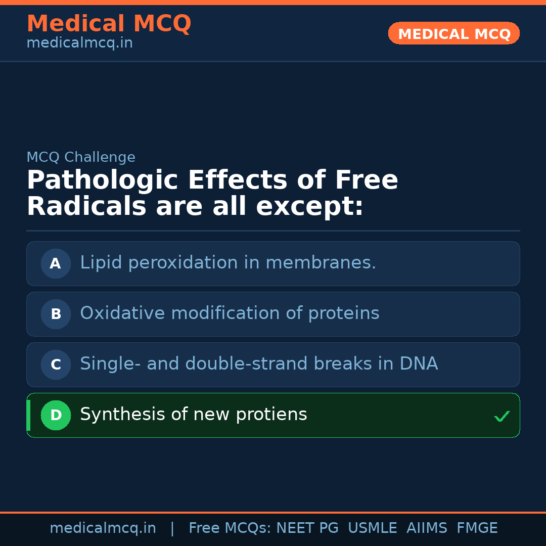
Task: Select AIIMS in the footer
Action: [427, 528]
